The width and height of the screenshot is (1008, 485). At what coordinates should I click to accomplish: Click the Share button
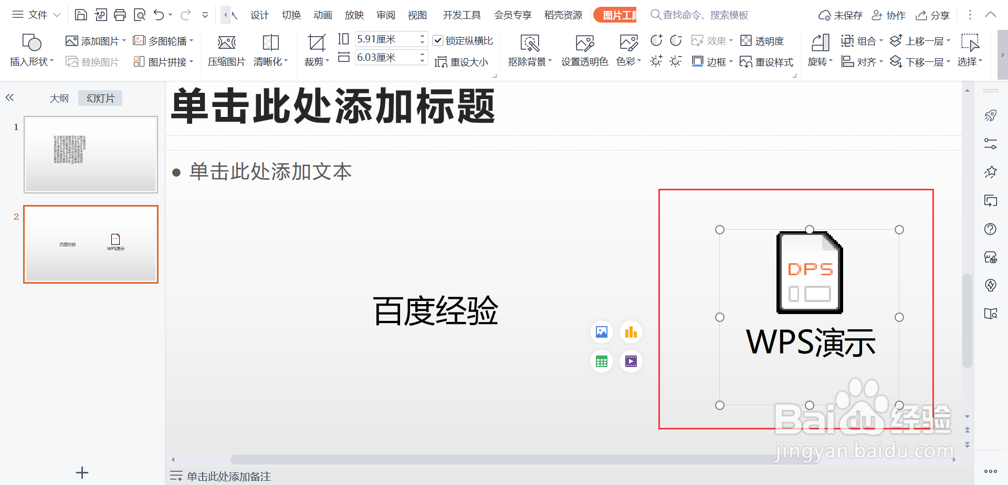pos(932,15)
